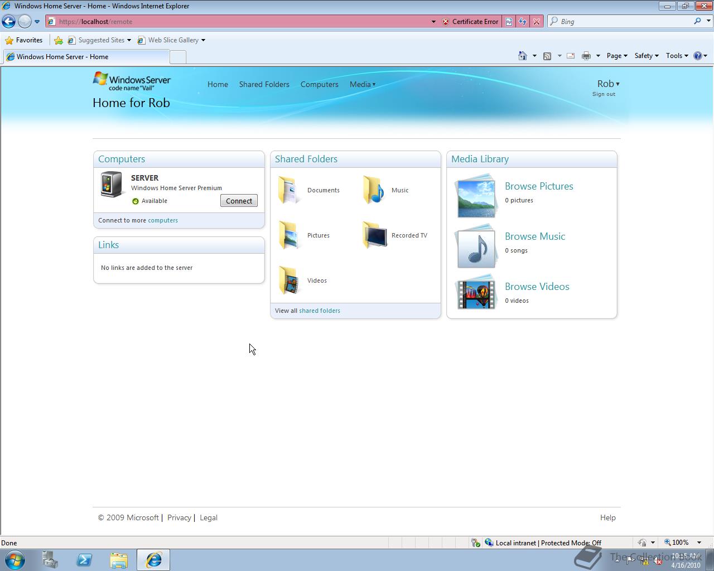Click the Browse Pictures link

(x=539, y=186)
